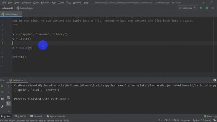217x122 pixels.
Task: Open the Tools menu
Action: click(61, 3)
